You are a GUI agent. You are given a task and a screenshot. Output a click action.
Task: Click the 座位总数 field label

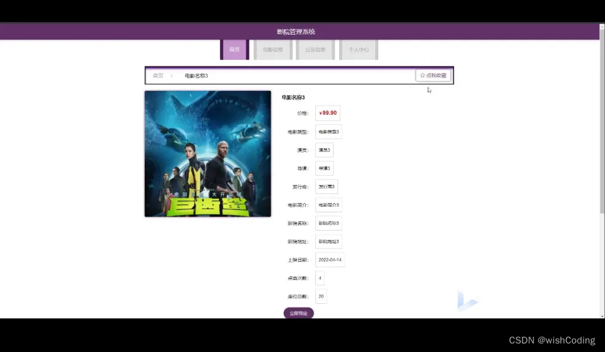[298, 296]
